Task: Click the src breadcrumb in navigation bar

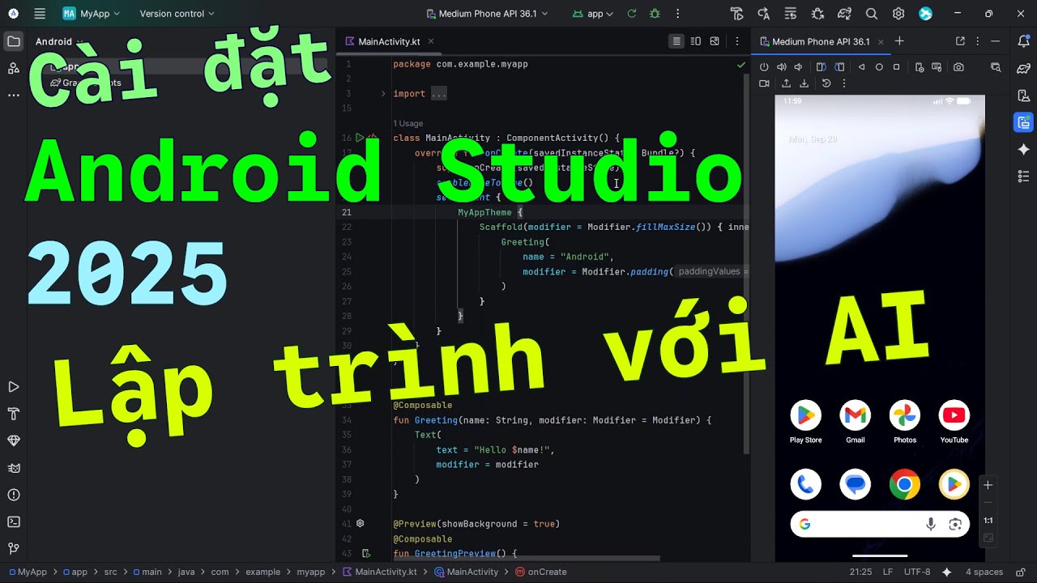Action: click(x=111, y=572)
